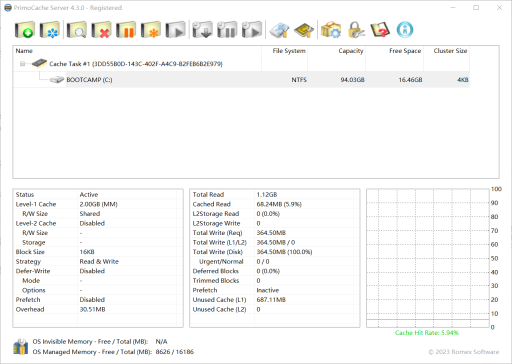The image size is (512, 364).
Task: Click the green plus new cache task icon
Action: click(25, 30)
